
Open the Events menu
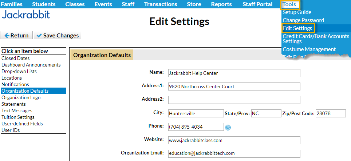point(103,4)
